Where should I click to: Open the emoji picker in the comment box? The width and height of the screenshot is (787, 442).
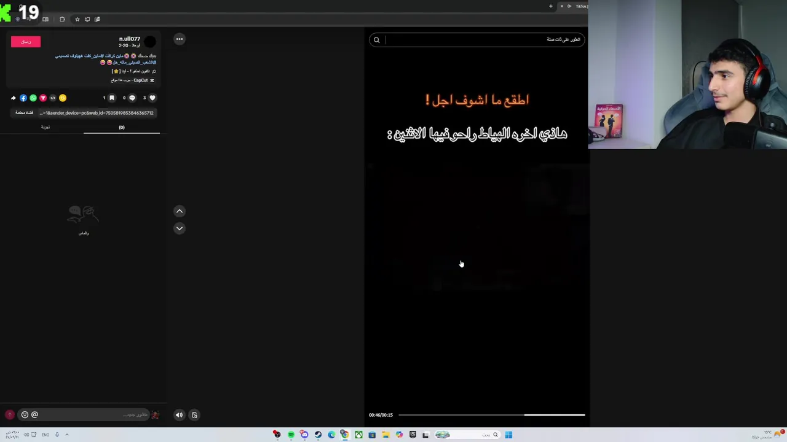pos(25,415)
